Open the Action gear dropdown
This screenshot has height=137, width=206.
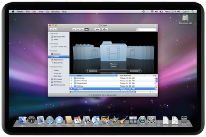click(105, 30)
